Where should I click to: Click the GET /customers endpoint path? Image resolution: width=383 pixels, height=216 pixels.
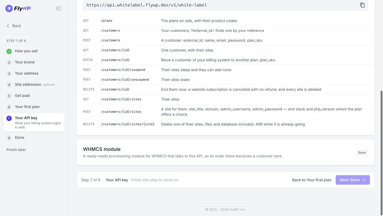(110, 31)
